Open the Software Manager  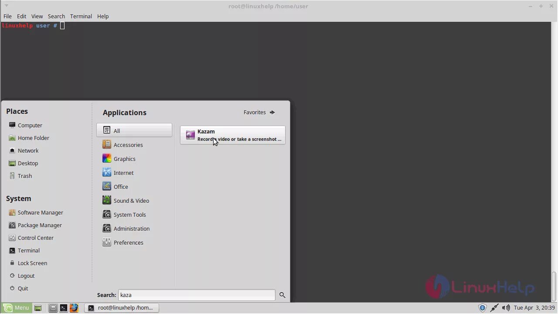(40, 212)
